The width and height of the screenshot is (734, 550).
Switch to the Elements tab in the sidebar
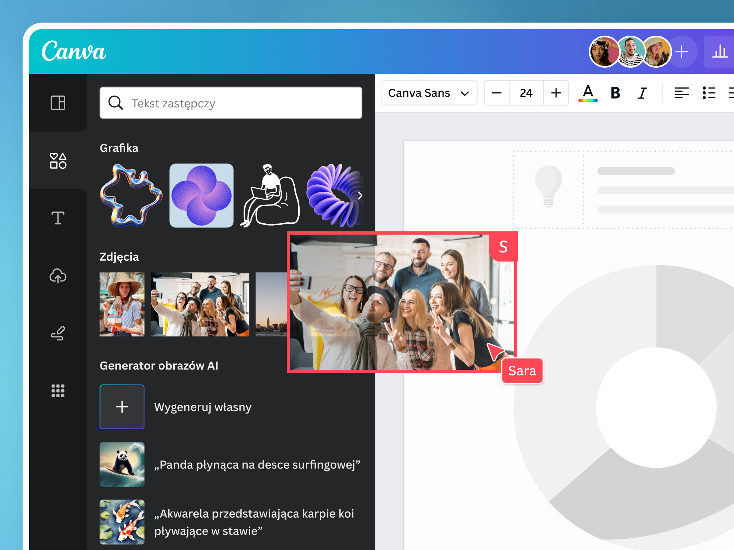58,160
